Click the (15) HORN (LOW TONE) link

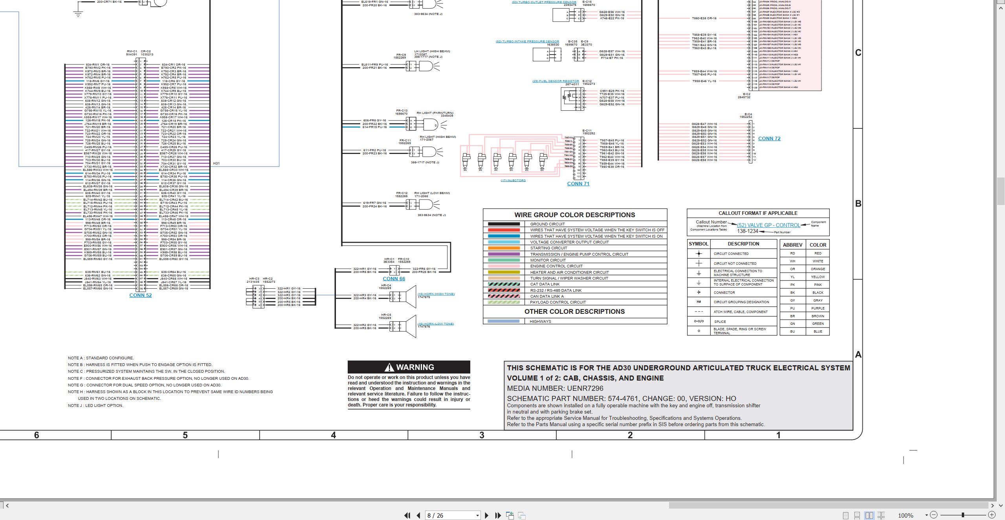click(x=435, y=324)
